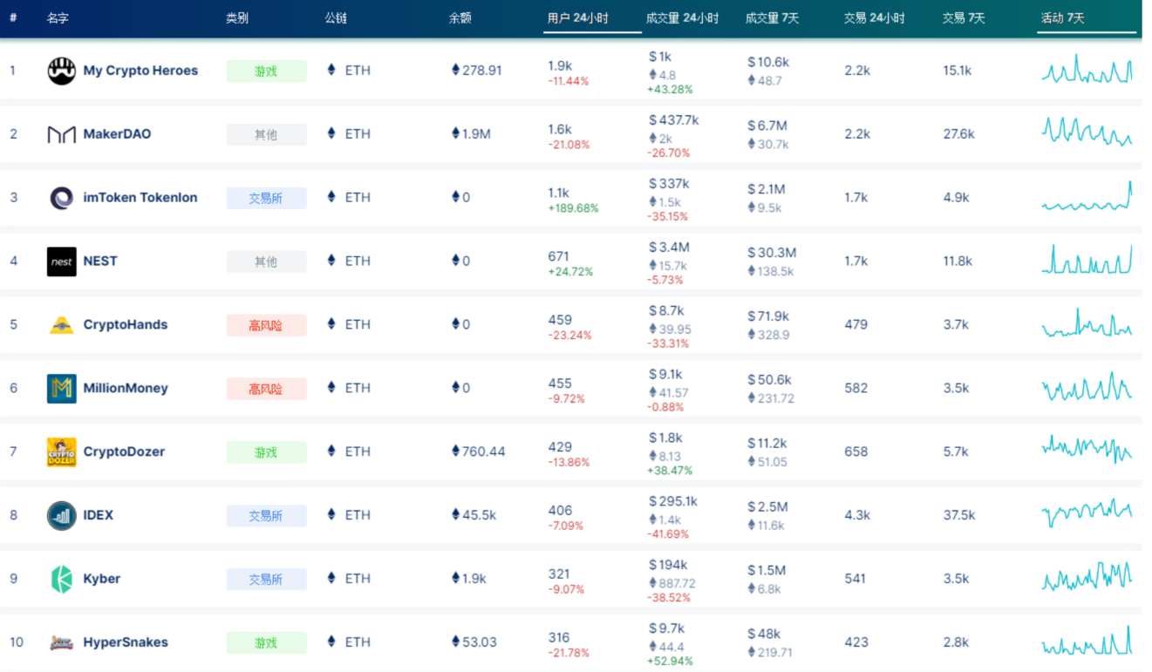Click the imToken Tokenlon logo icon
Image resolution: width=1152 pixels, height=672 pixels.
click(x=62, y=198)
